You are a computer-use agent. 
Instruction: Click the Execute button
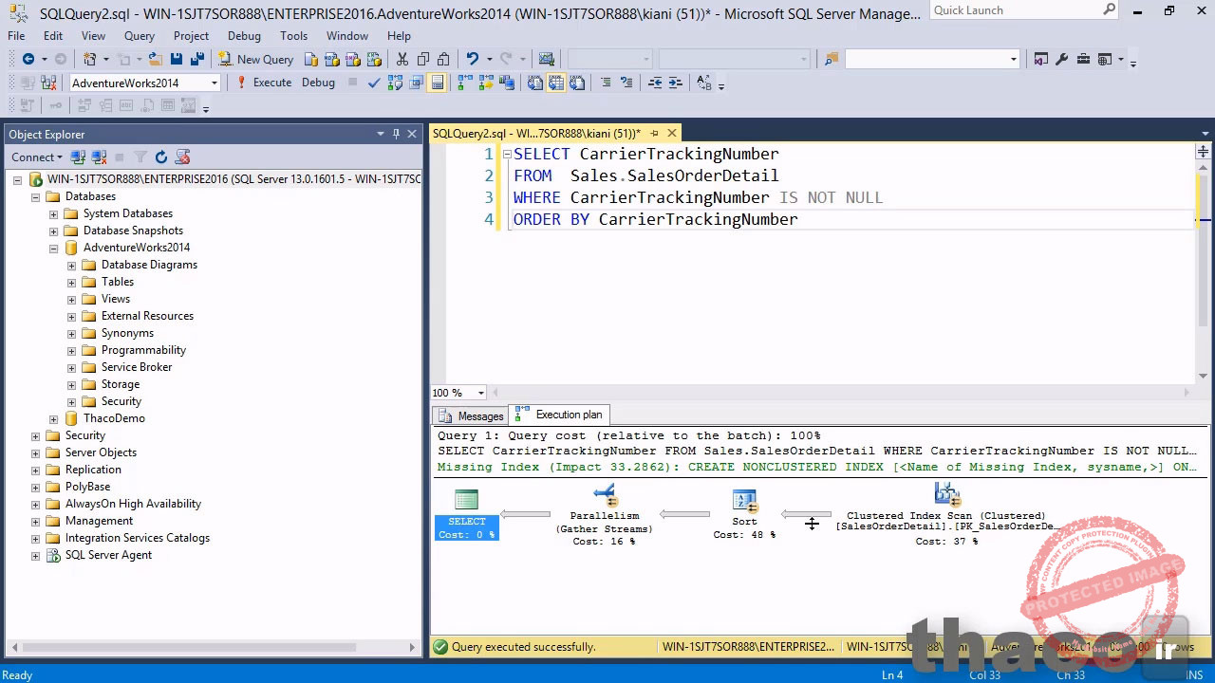pyautogui.click(x=264, y=83)
